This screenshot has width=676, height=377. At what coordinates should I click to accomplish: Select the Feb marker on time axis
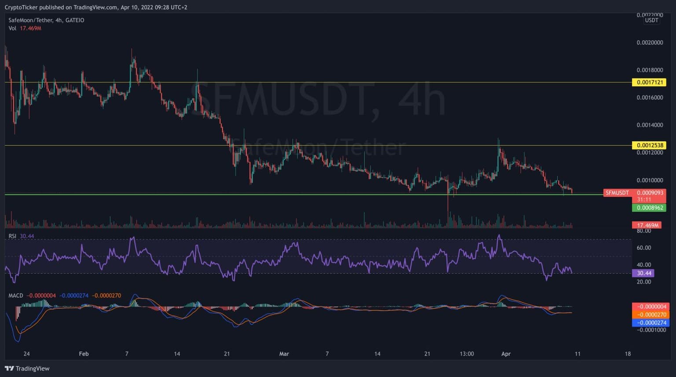tap(84, 354)
